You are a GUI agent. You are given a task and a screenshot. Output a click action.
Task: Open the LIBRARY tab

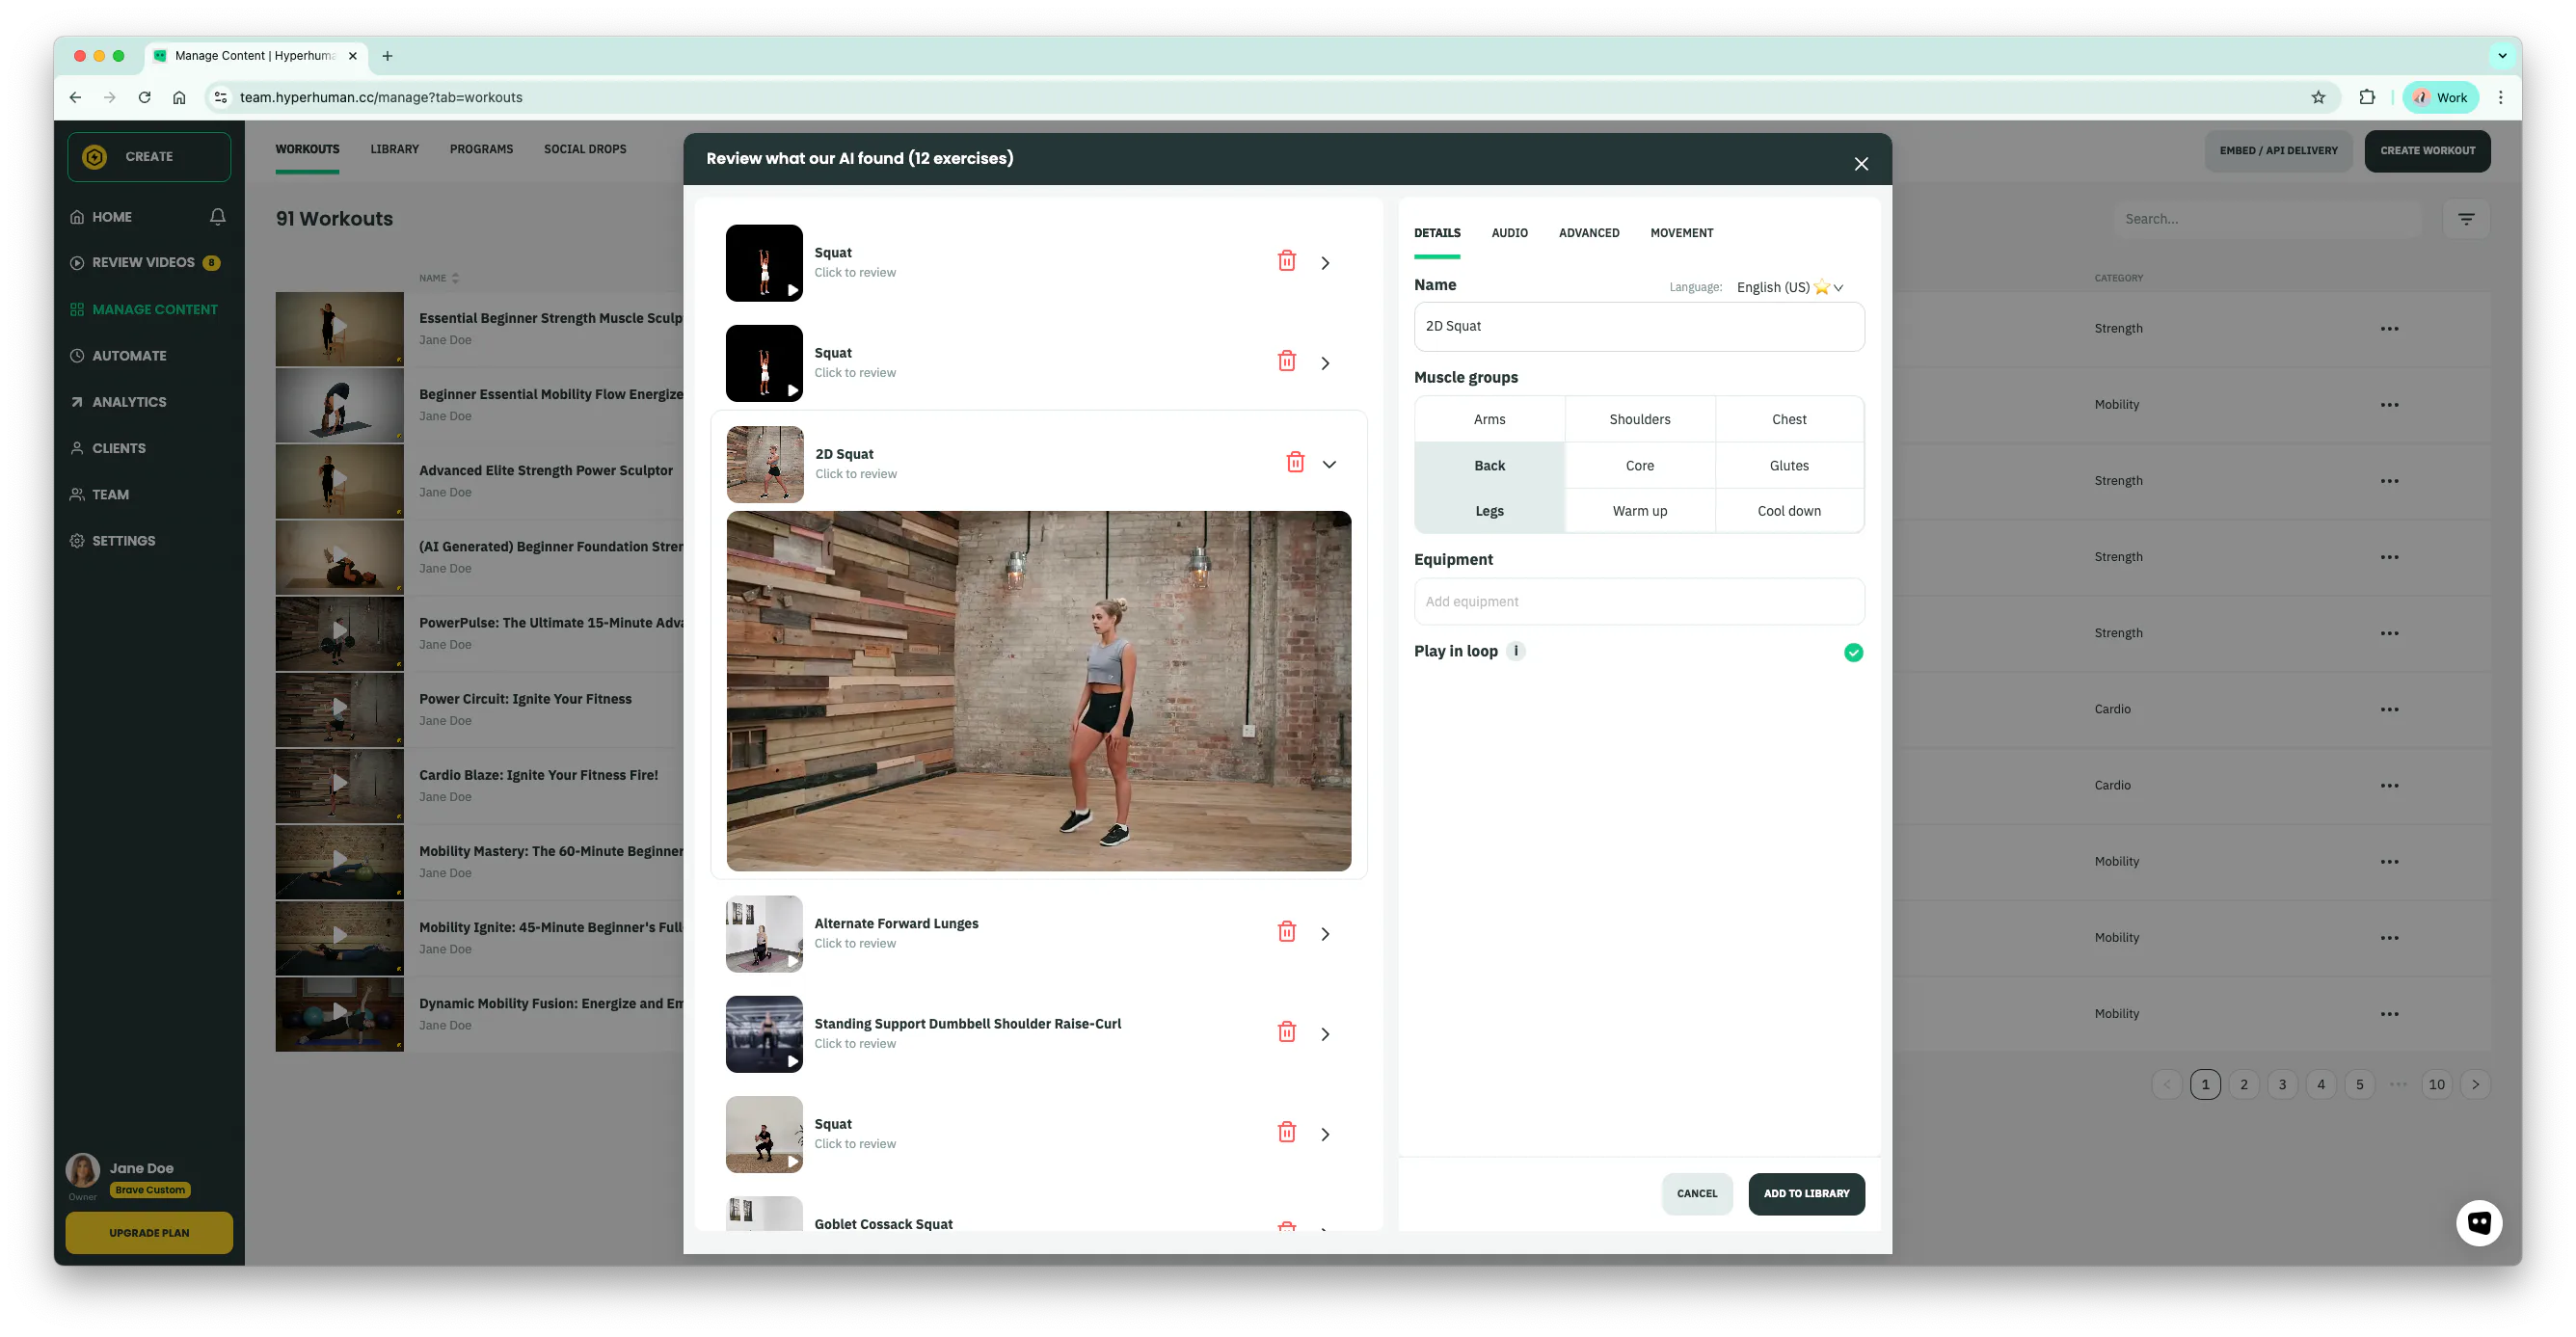coord(394,149)
